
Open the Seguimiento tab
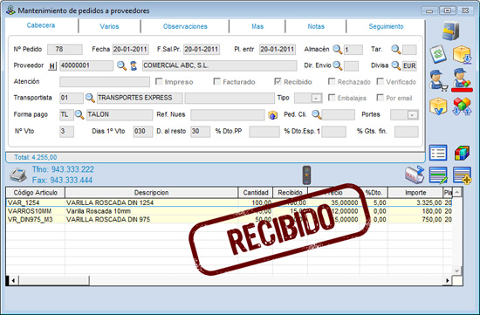[x=386, y=26]
